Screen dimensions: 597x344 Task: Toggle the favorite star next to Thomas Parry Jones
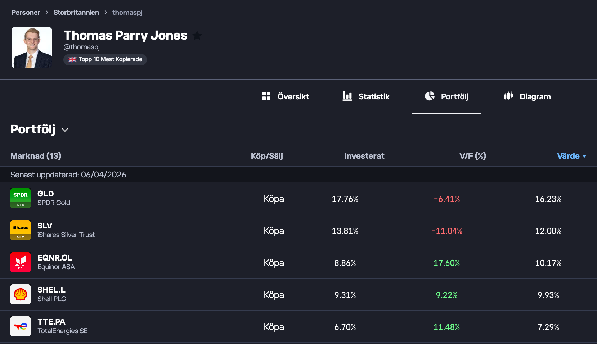coord(197,35)
